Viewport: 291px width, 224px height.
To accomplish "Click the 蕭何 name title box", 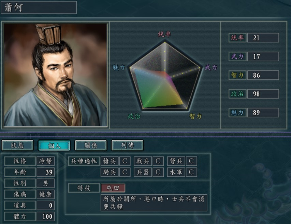I will click(39, 7).
